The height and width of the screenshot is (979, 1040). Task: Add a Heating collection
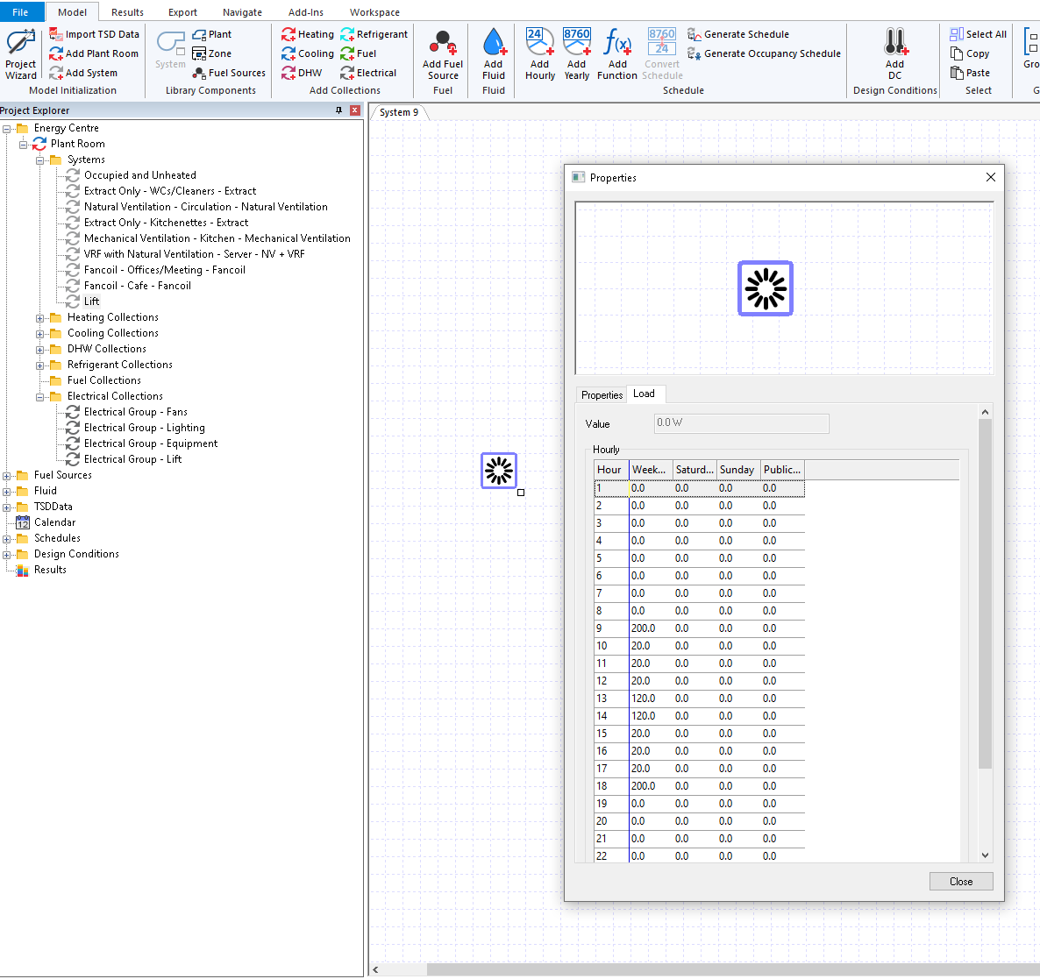(307, 34)
